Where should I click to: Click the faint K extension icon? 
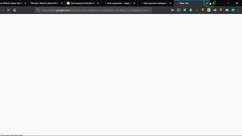pyautogui.click(x=197, y=10)
